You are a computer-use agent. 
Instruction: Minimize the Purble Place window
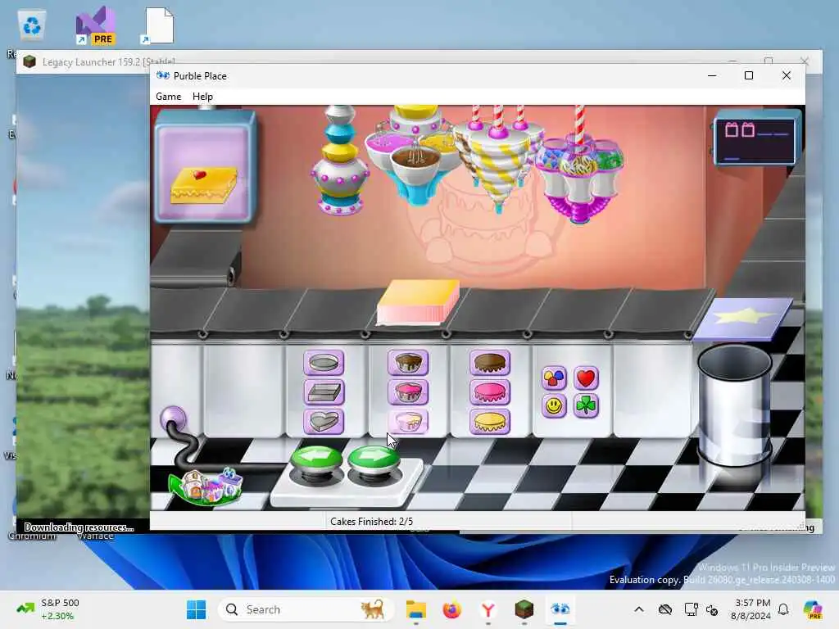(712, 76)
